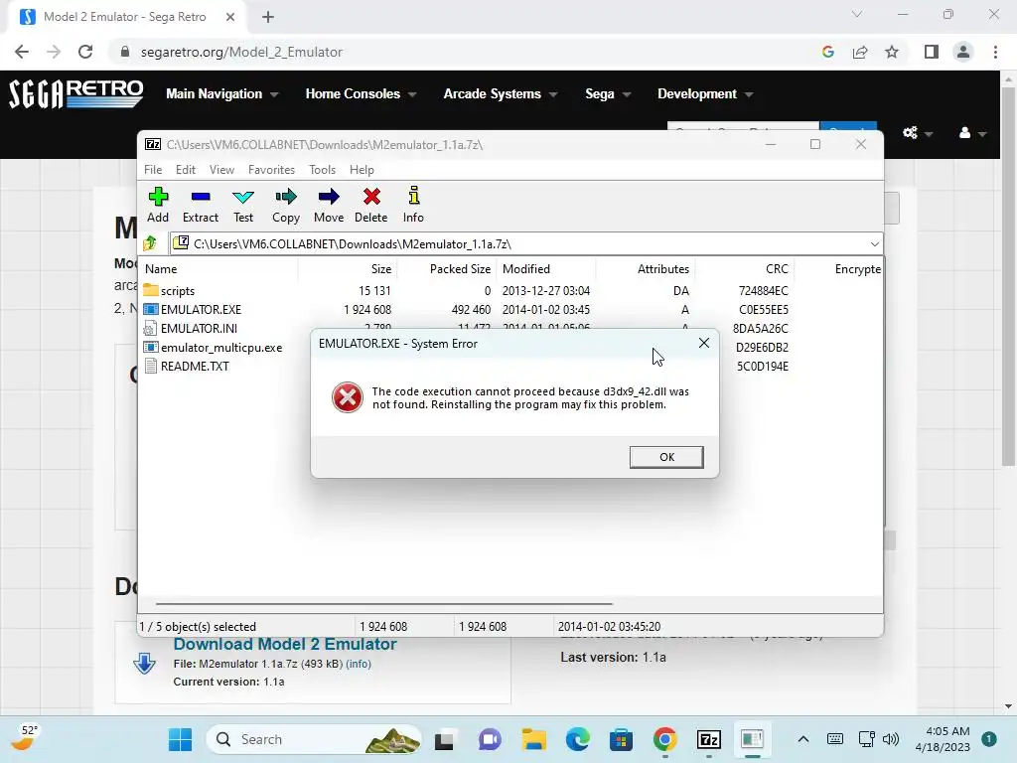This screenshot has width=1017, height=763.
Task: Select EMULATOR.EXE in the archive list
Action: coord(510,310)
